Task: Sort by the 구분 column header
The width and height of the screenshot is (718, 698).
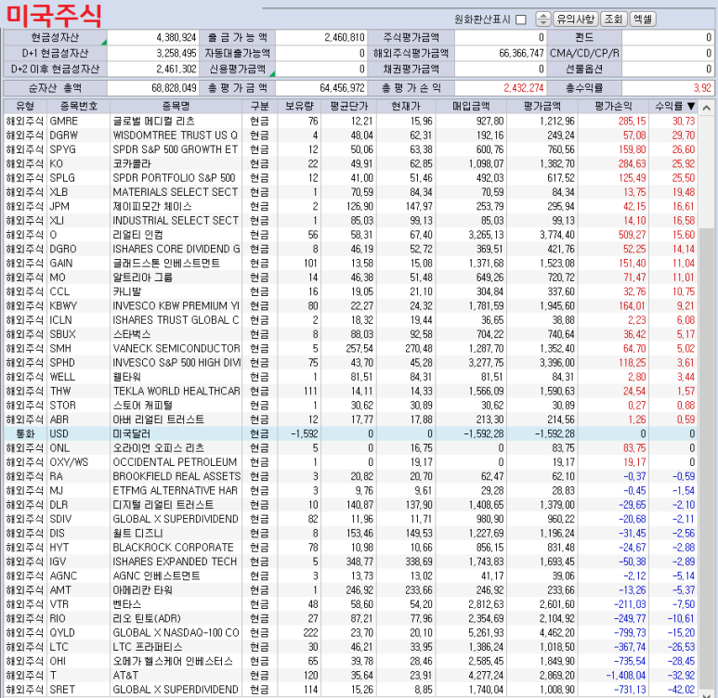Action: point(260,106)
